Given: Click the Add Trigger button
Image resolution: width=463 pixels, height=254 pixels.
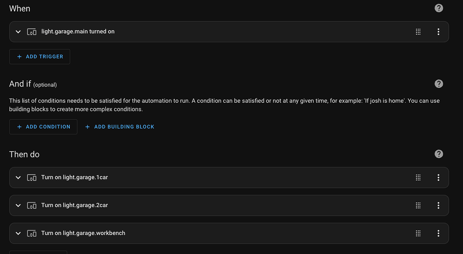Looking at the screenshot, I should pyautogui.click(x=40, y=56).
